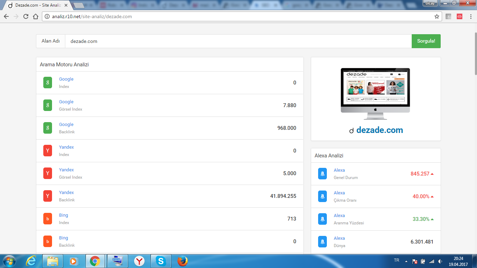Screen dimensions: 477x268
Task: Open the TR language indicator in taskbar
Action: tap(397, 260)
